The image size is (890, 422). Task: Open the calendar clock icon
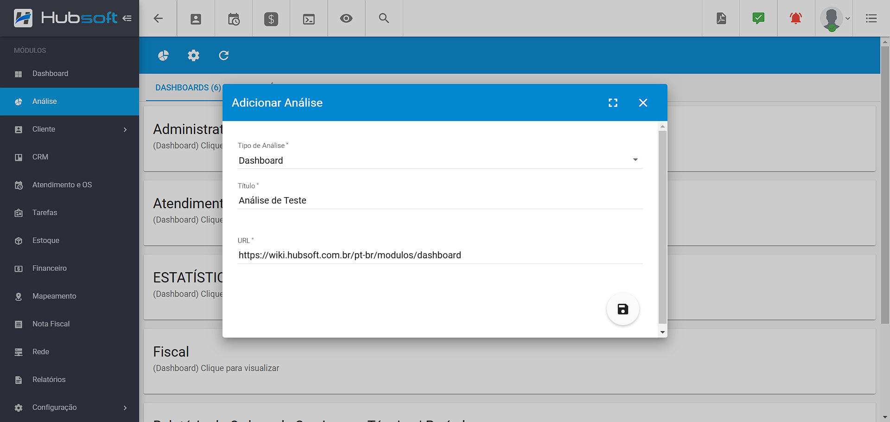coord(234,19)
